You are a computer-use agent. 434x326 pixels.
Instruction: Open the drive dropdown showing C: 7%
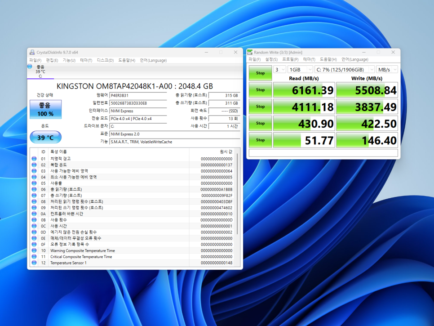click(x=345, y=70)
